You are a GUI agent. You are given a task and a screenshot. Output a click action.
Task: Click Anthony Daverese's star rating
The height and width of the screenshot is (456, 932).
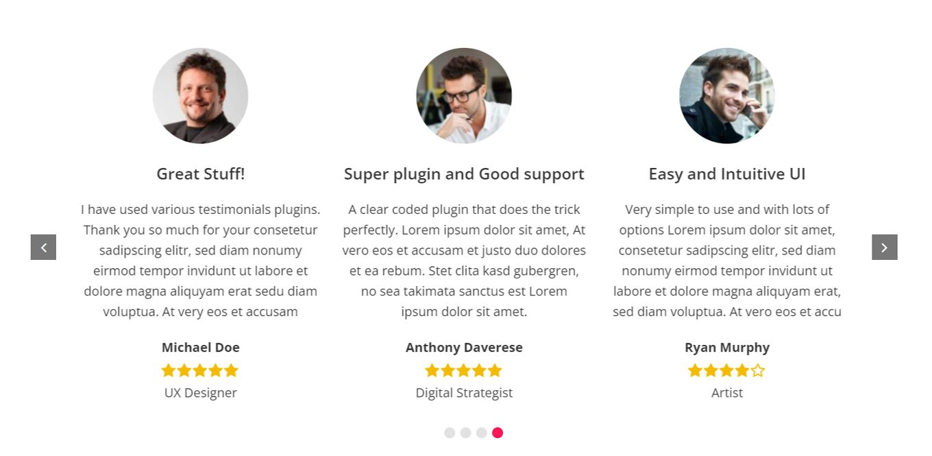464,371
